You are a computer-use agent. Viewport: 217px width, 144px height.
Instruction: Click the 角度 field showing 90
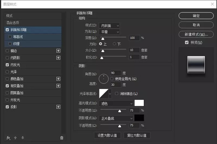[x=116, y=73]
